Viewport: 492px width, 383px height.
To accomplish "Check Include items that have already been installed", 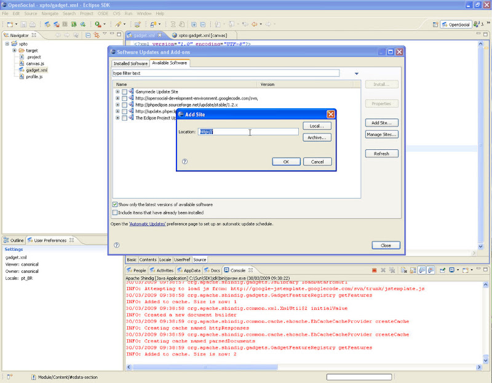I will (x=115, y=212).
